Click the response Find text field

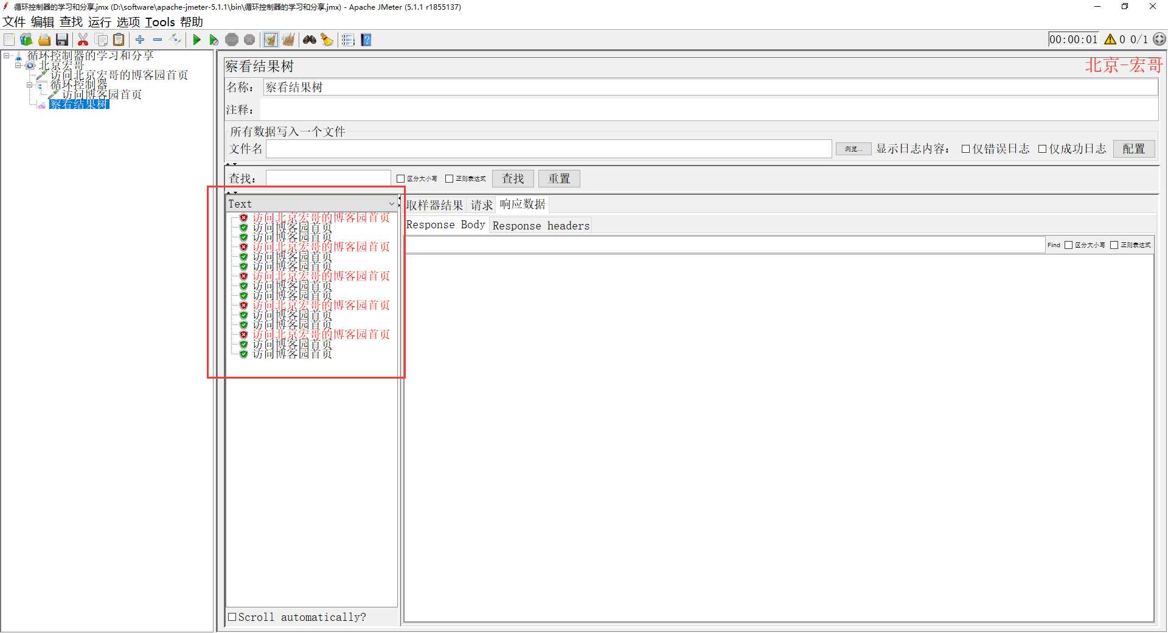pos(725,245)
